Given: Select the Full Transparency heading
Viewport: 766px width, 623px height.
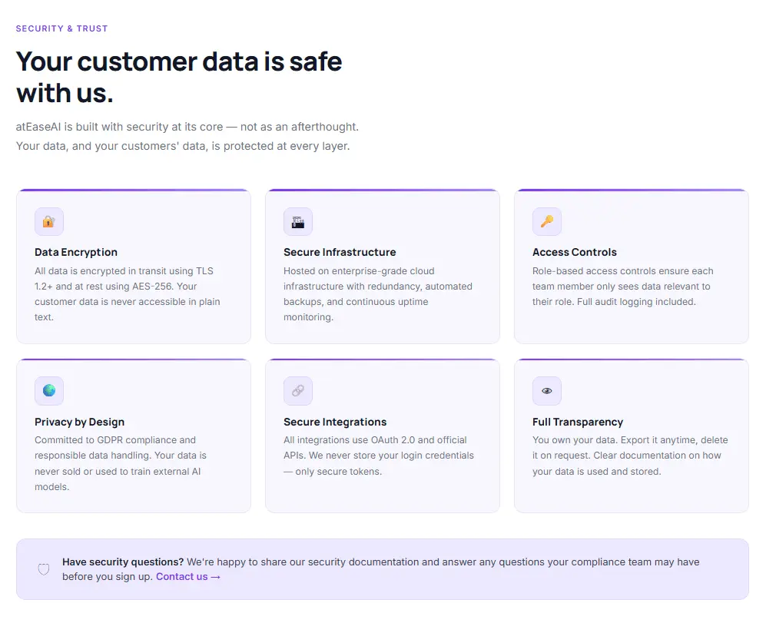Looking at the screenshot, I should point(578,422).
